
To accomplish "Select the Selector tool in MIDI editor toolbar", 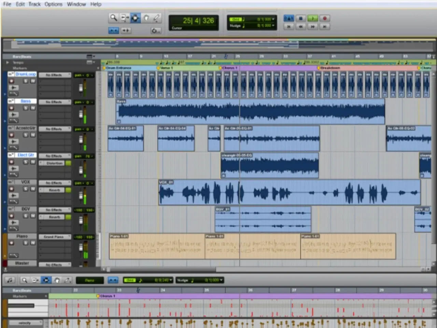I will [46, 280].
